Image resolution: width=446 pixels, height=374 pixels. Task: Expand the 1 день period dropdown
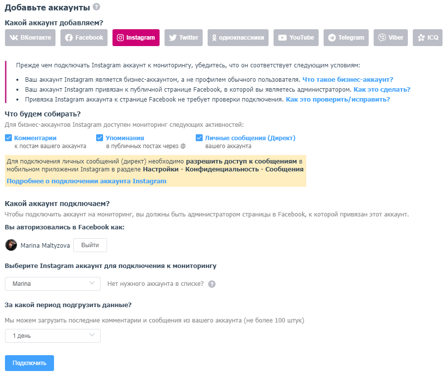point(53,336)
